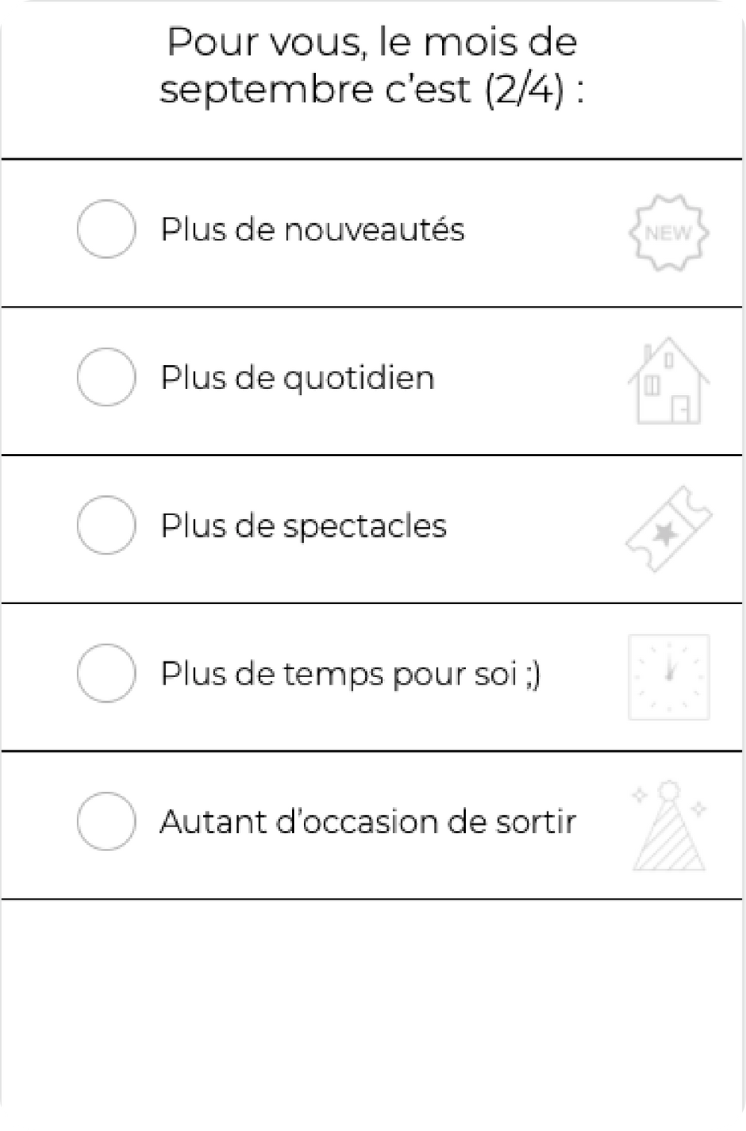Click the divider line under the question title
The width and height of the screenshot is (746, 1131).
pos(372,159)
